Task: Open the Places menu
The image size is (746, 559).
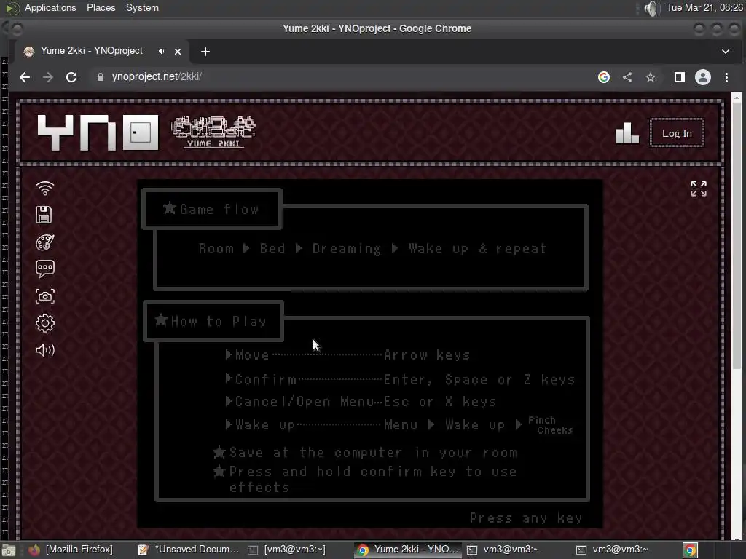Action: pos(101,7)
